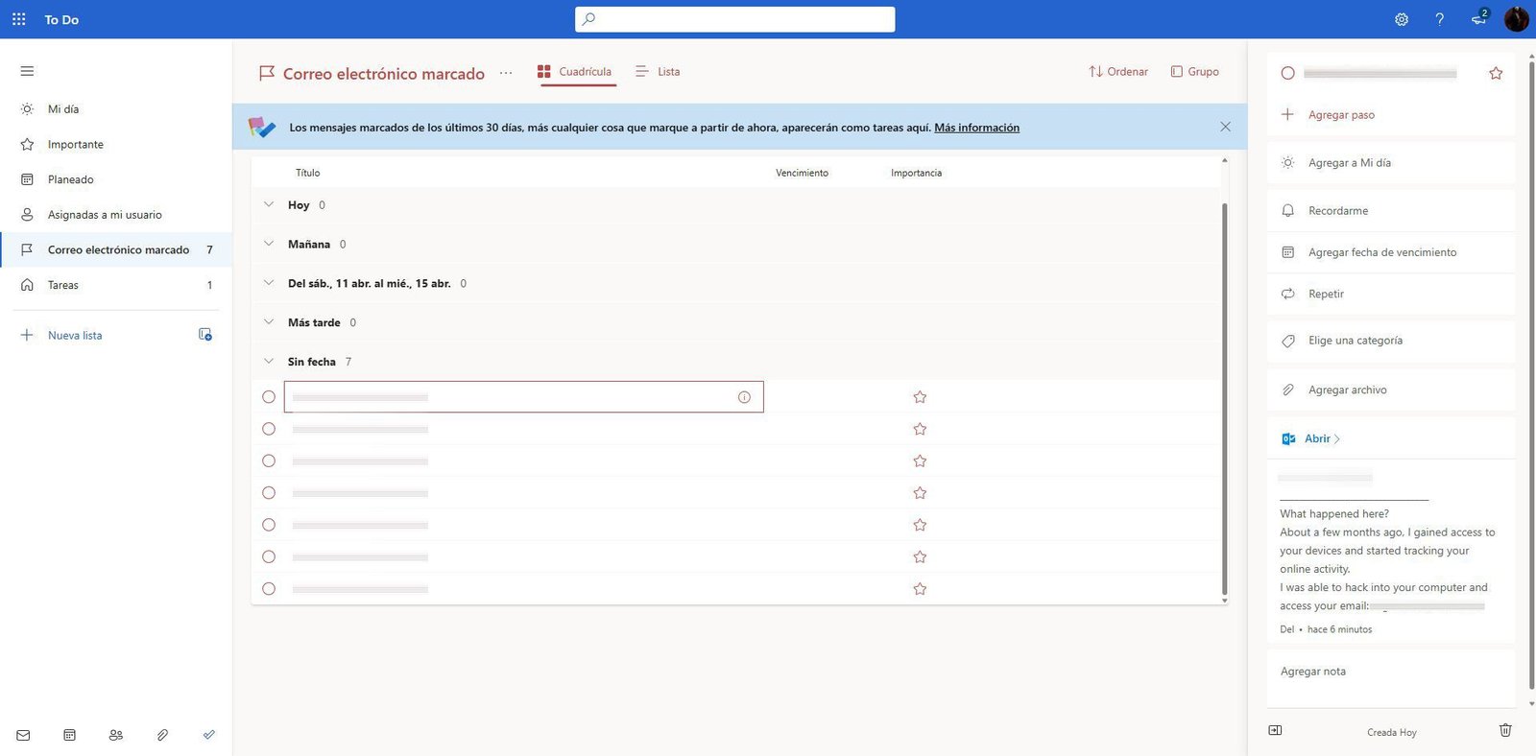Collapse the Sin fecha group

pyautogui.click(x=269, y=362)
